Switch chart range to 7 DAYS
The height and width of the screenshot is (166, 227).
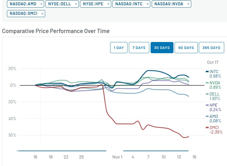139,48
